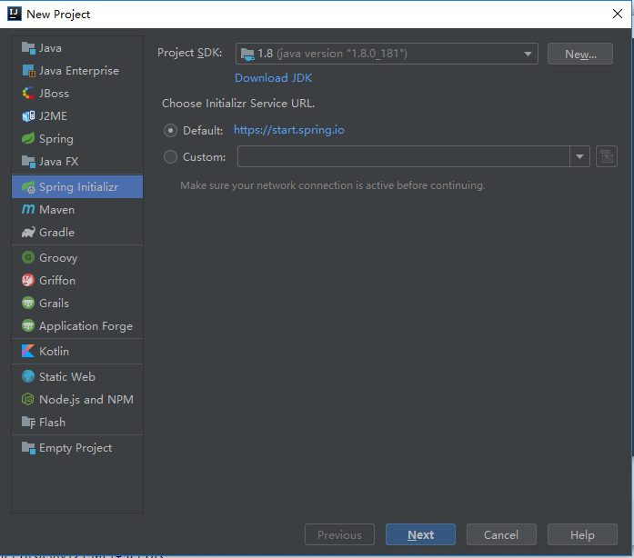Expand the Custom URL dropdown arrow

pos(579,156)
